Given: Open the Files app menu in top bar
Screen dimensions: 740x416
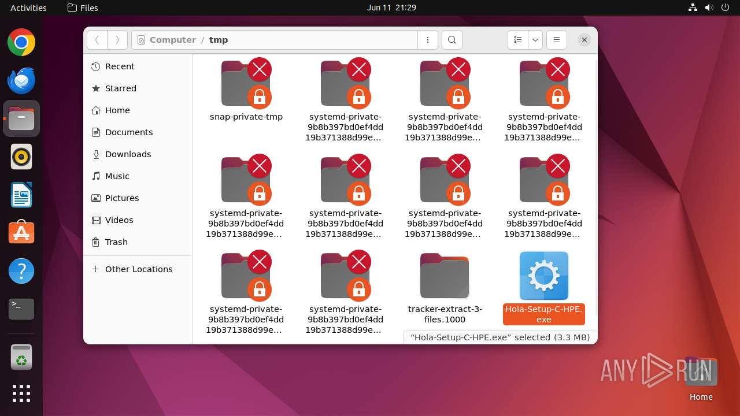Looking at the screenshot, I should click(83, 8).
